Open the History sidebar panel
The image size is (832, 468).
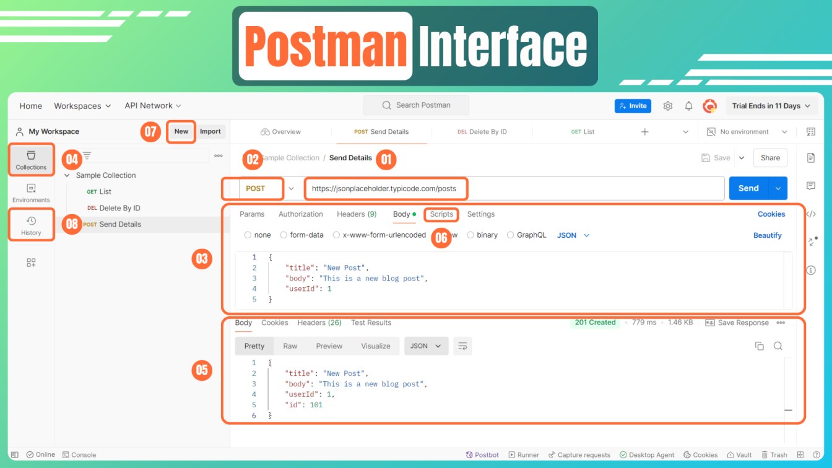[31, 225]
